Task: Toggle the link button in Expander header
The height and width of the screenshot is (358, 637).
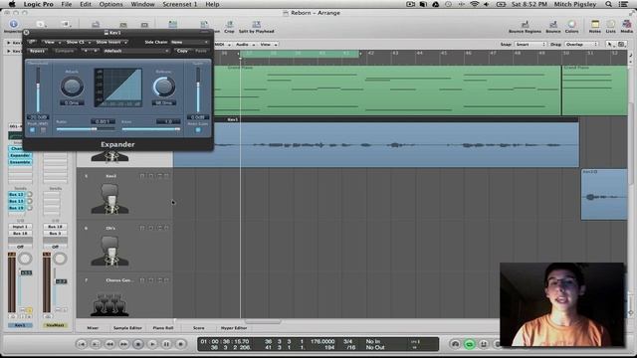Action: pyautogui.click(x=31, y=42)
